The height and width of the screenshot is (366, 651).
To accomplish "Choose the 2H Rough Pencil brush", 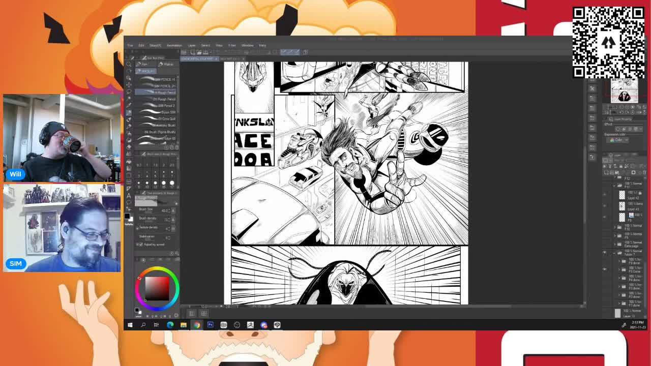I will coord(156,99).
